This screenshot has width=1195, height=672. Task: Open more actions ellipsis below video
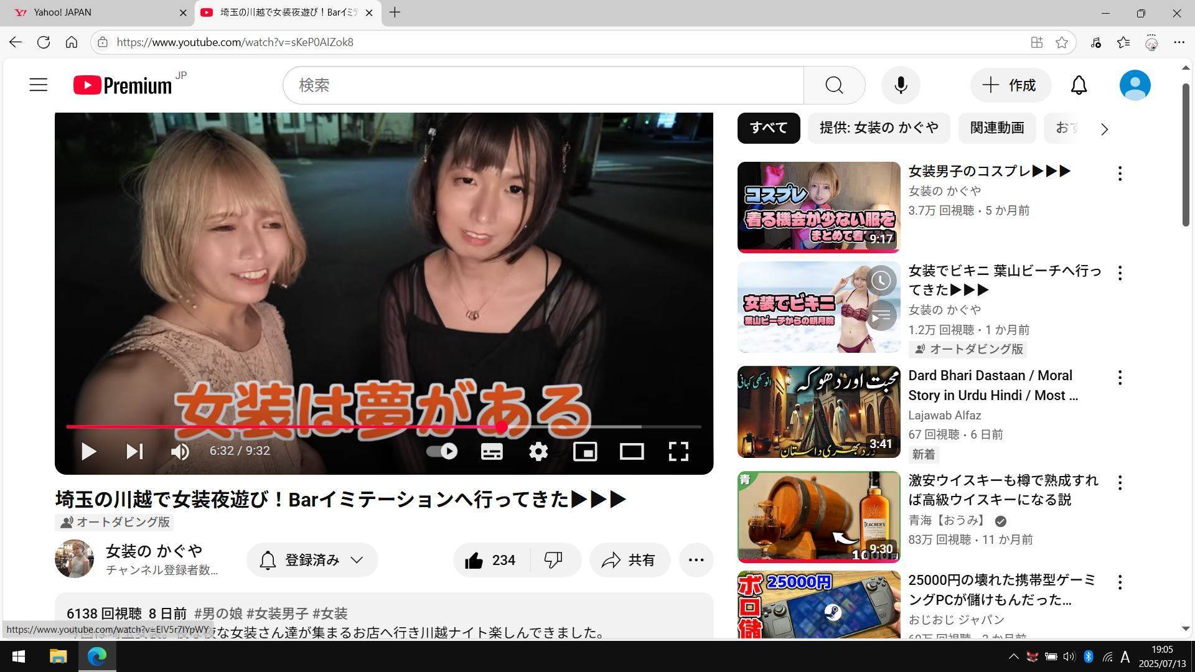(x=696, y=560)
